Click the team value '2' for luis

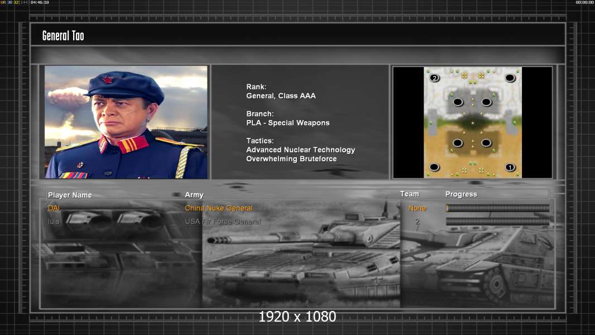pos(418,222)
